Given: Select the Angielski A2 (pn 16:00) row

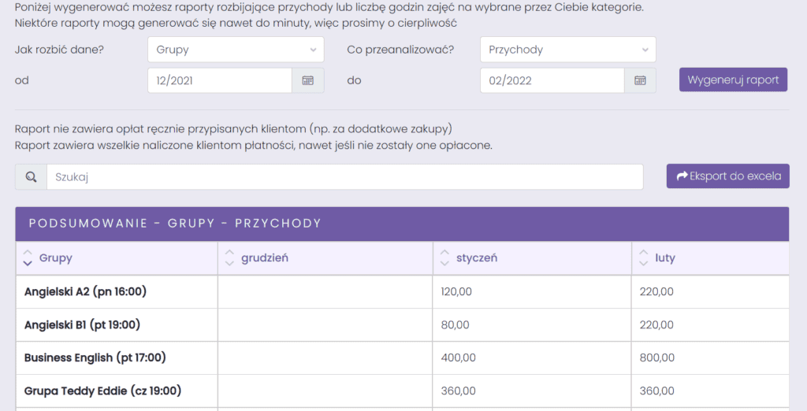Looking at the screenshot, I should click(402, 291).
